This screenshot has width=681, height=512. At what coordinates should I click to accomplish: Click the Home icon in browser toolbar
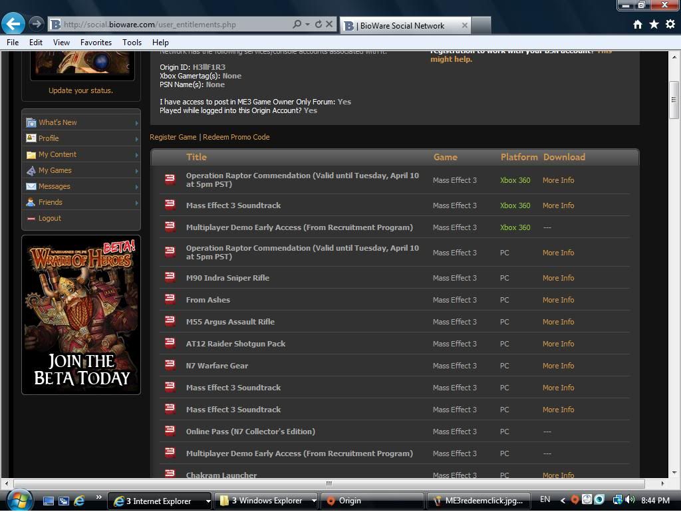click(637, 25)
